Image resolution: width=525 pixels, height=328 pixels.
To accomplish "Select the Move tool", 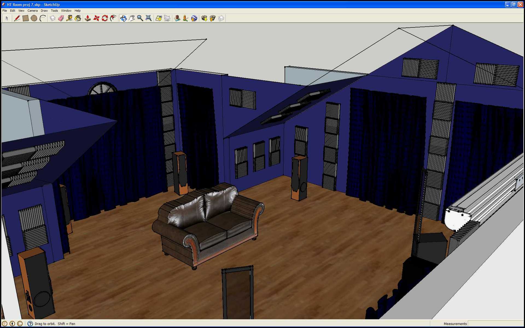I will 96,18.
